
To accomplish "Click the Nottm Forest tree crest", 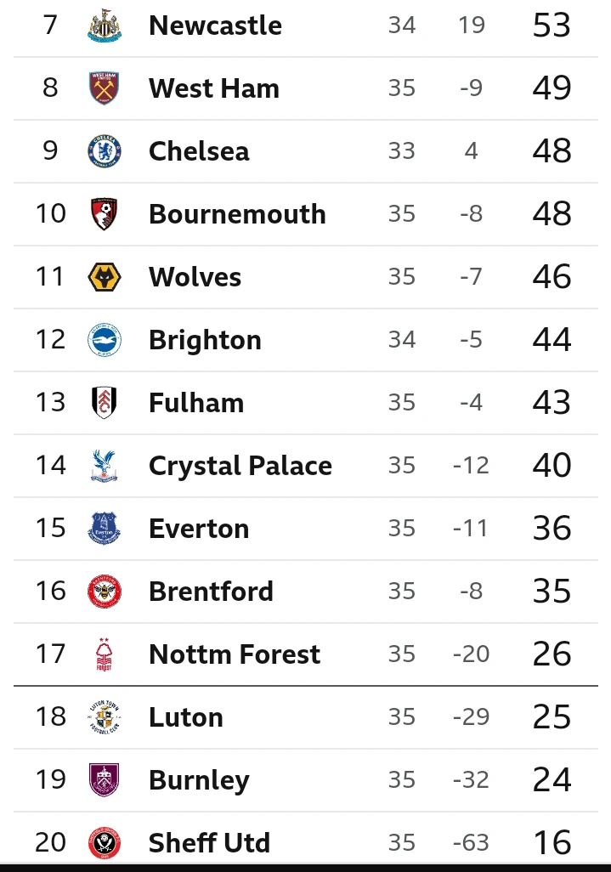I will point(105,654).
